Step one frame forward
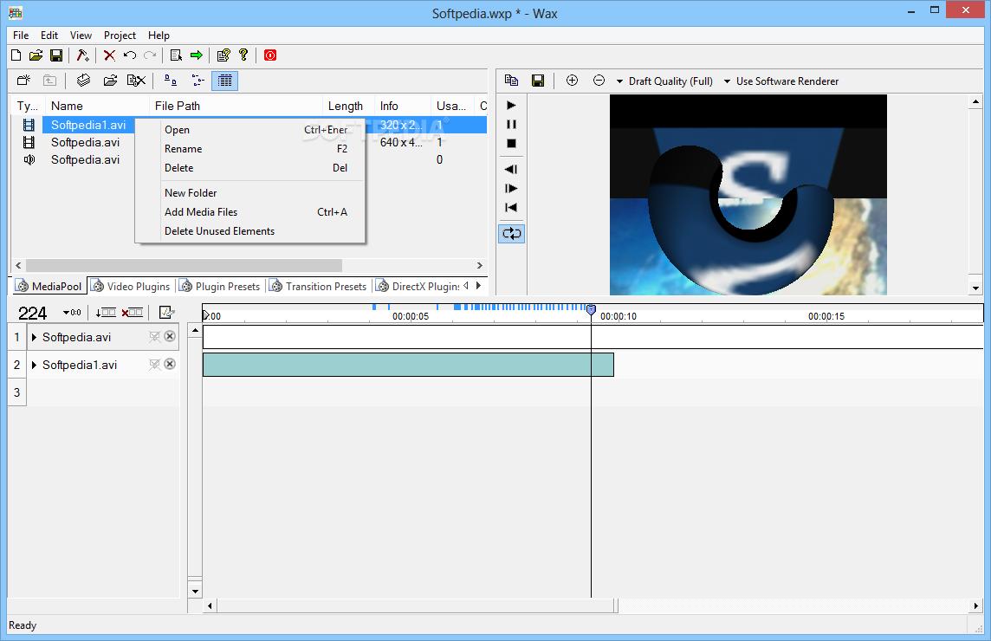 point(511,188)
